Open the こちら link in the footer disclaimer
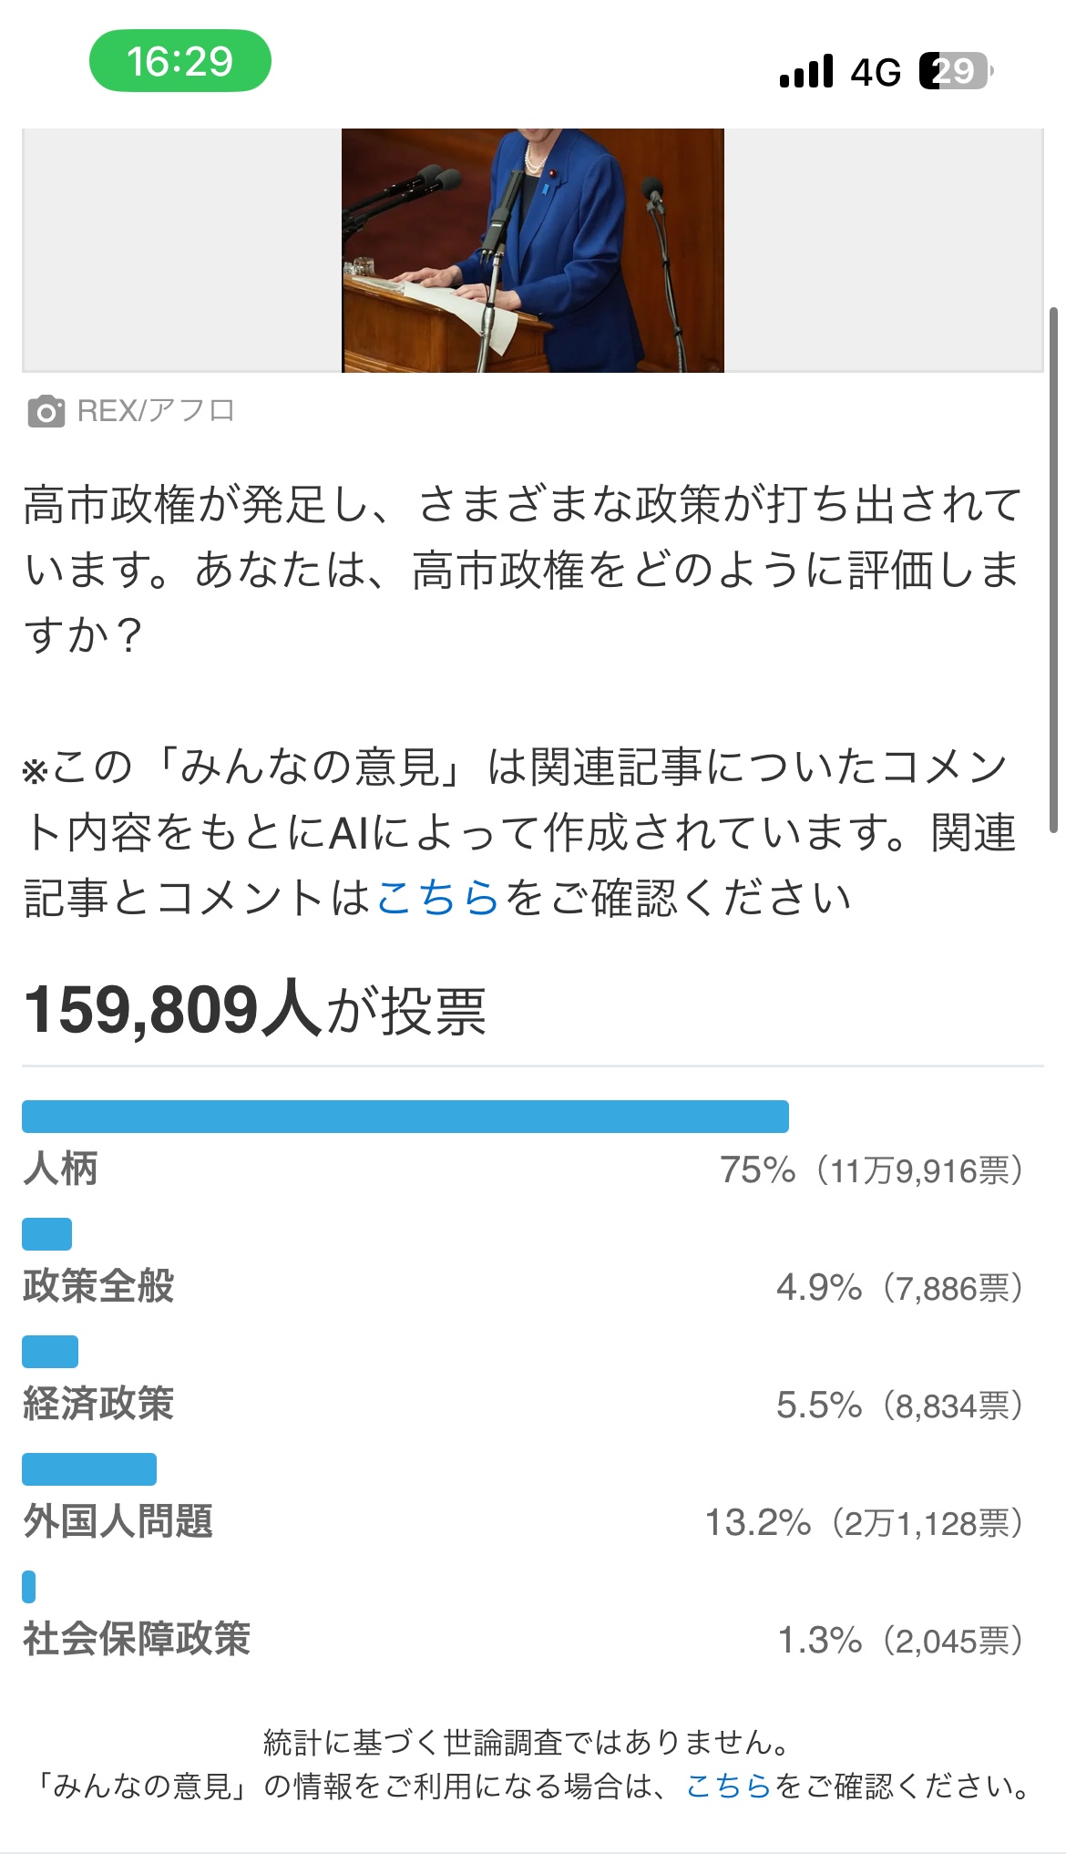 tap(728, 1786)
